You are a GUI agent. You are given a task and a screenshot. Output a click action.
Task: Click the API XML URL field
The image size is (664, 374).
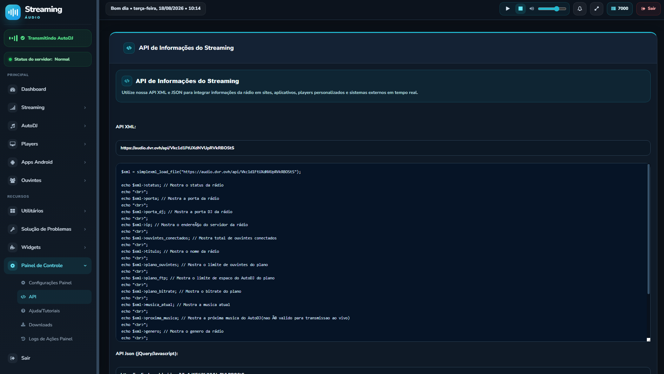383,148
